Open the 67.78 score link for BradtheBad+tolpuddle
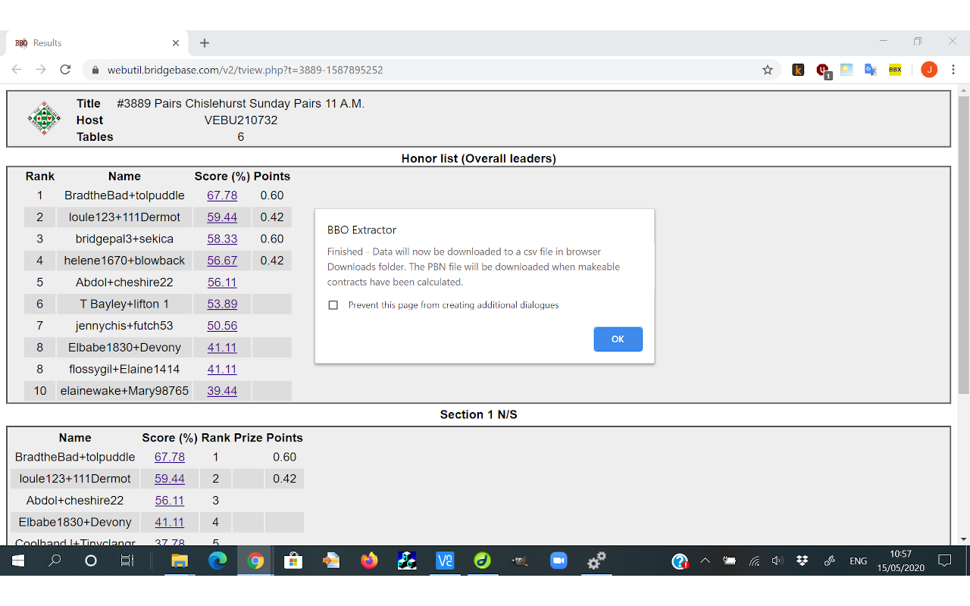970x606 pixels. pos(222,195)
